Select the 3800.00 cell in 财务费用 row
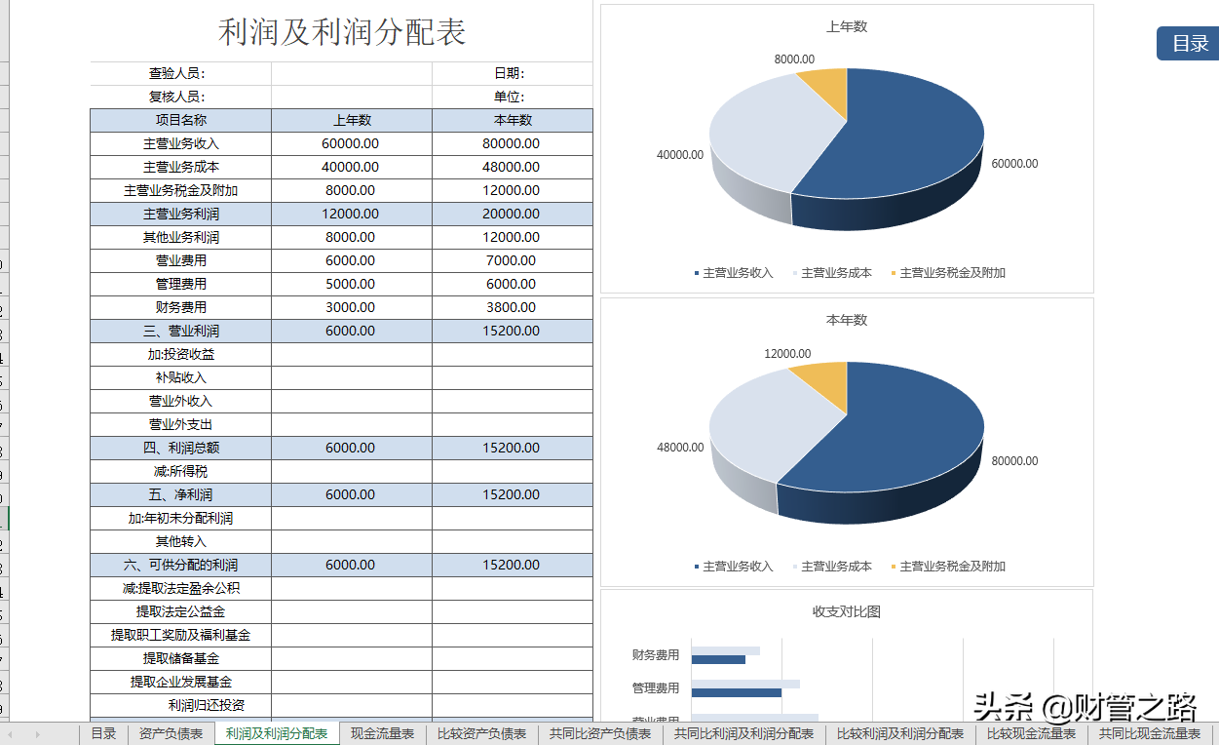This screenshot has width=1219, height=745. pos(513,307)
